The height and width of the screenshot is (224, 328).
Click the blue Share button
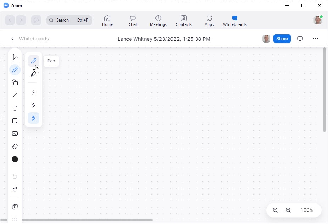pos(282,39)
